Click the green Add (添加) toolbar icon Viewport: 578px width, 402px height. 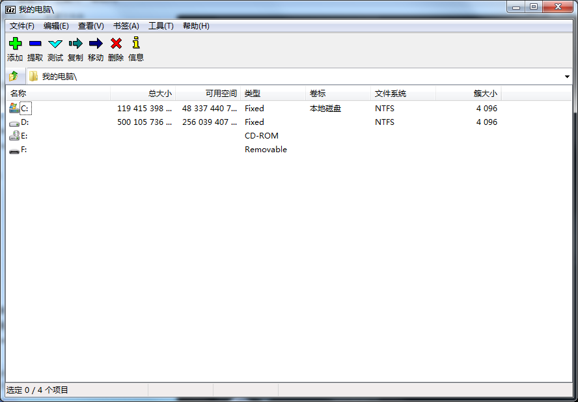coord(15,44)
